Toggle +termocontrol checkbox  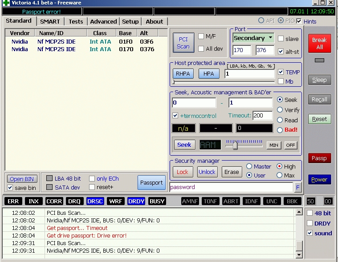coord(175,116)
